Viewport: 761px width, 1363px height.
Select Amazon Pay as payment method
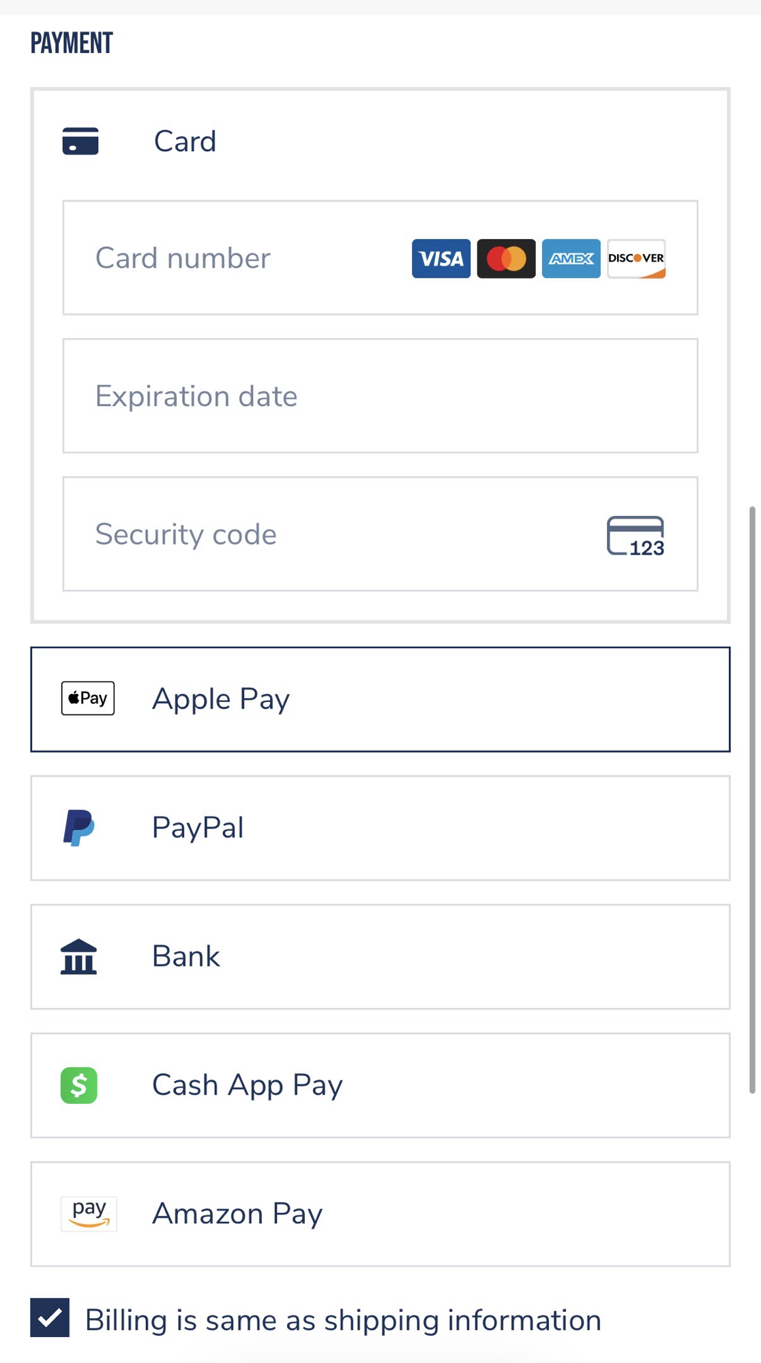380,1214
